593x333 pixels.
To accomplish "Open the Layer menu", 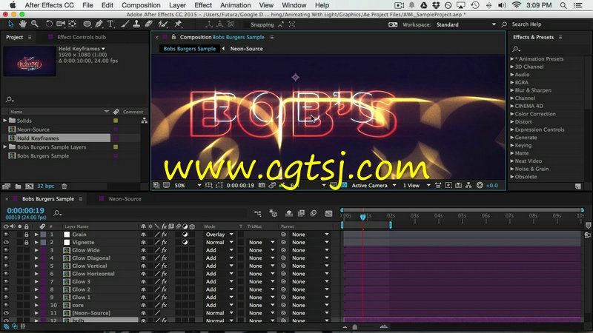I will pyautogui.click(x=177, y=5).
